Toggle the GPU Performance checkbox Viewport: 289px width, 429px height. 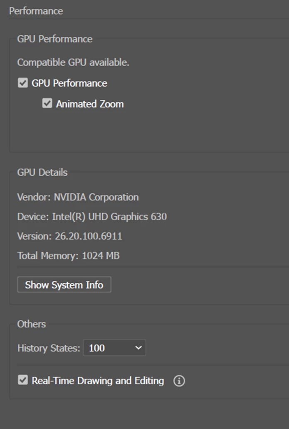click(x=23, y=83)
